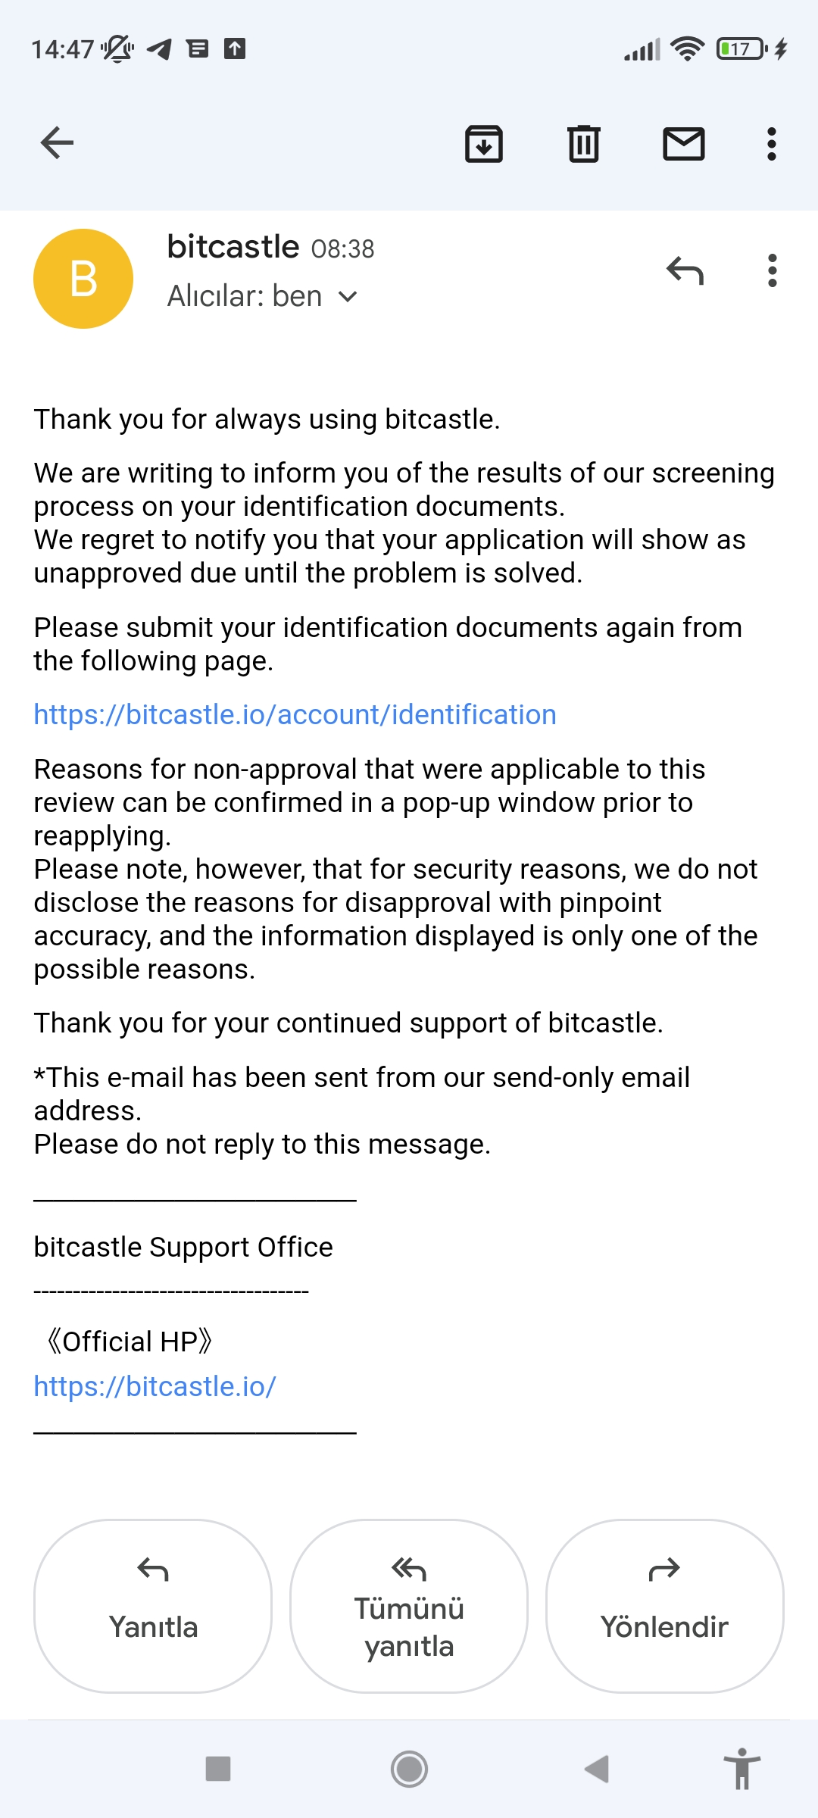Viewport: 818px width, 1818px height.
Task: Open the accessibility shortcut icon
Action: coord(742,1769)
